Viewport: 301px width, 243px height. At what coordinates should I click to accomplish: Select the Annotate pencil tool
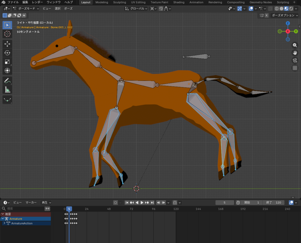pos(7,80)
